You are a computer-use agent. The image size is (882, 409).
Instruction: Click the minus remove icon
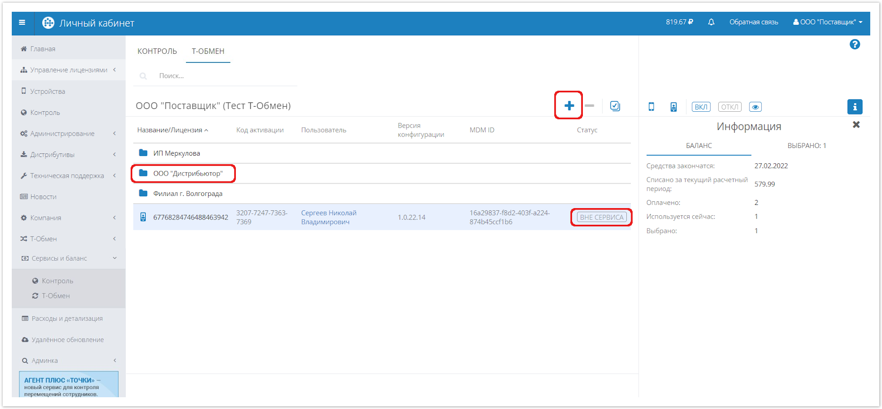589,106
